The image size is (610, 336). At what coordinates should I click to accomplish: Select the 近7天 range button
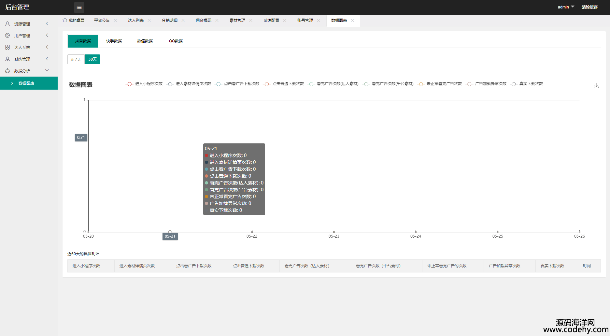(76, 59)
